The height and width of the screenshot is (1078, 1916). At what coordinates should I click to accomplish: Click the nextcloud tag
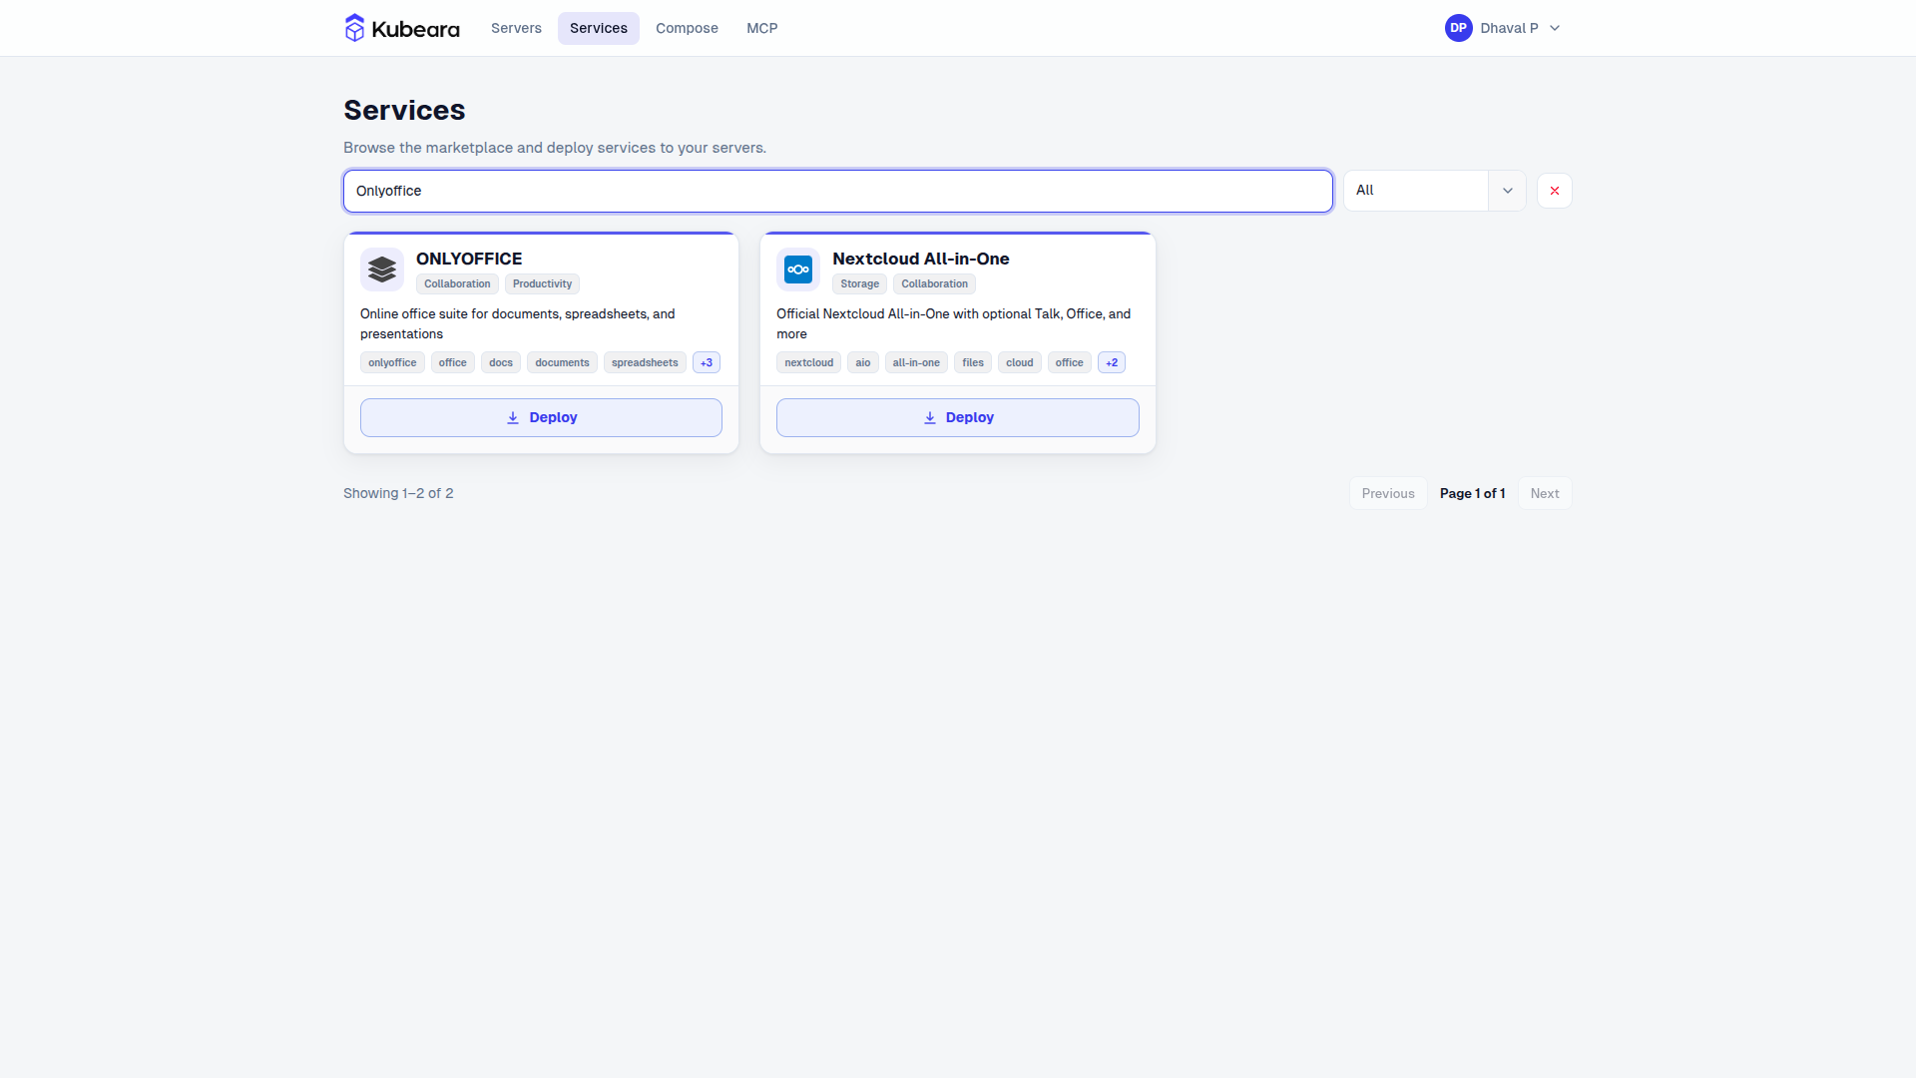pos(808,362)
